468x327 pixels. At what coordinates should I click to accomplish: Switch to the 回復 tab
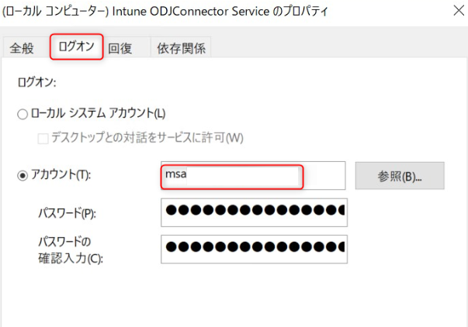click(x=120, y=48)
